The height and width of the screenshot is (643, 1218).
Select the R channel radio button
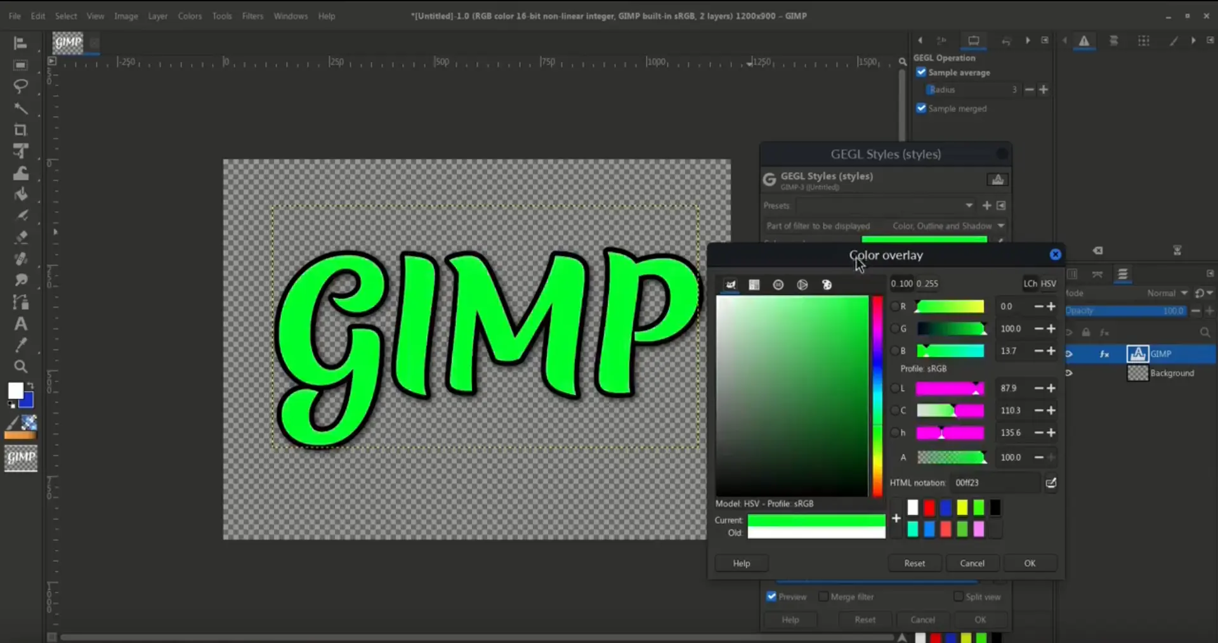coord(895,306)
